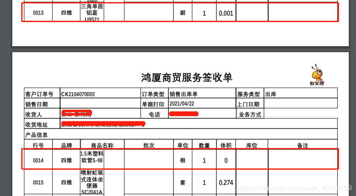This screenshot has height=196, width=356.
Task: Click the 蚁安居 ant logo
Action: pos(317,75)
